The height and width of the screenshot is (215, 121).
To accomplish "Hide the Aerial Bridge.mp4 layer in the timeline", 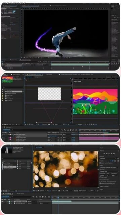I will pos(2,203).
